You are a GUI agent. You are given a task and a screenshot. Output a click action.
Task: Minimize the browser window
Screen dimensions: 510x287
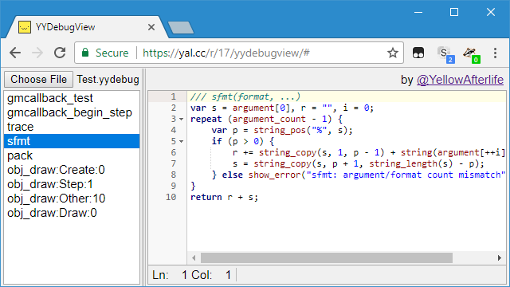[x=418, y=13]
